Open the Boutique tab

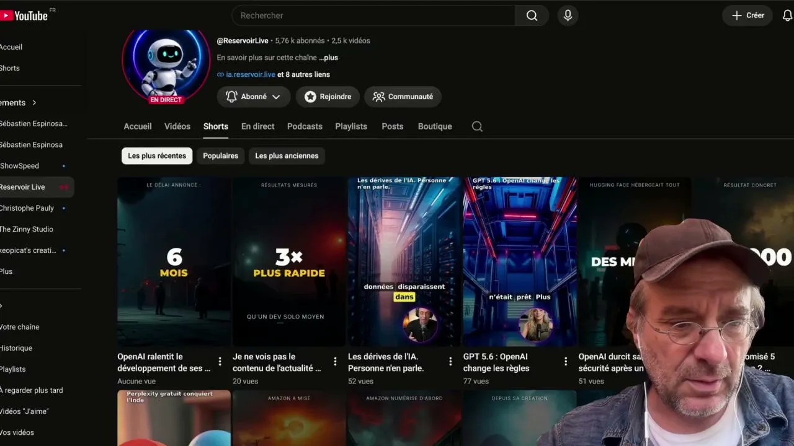point(435,126)
